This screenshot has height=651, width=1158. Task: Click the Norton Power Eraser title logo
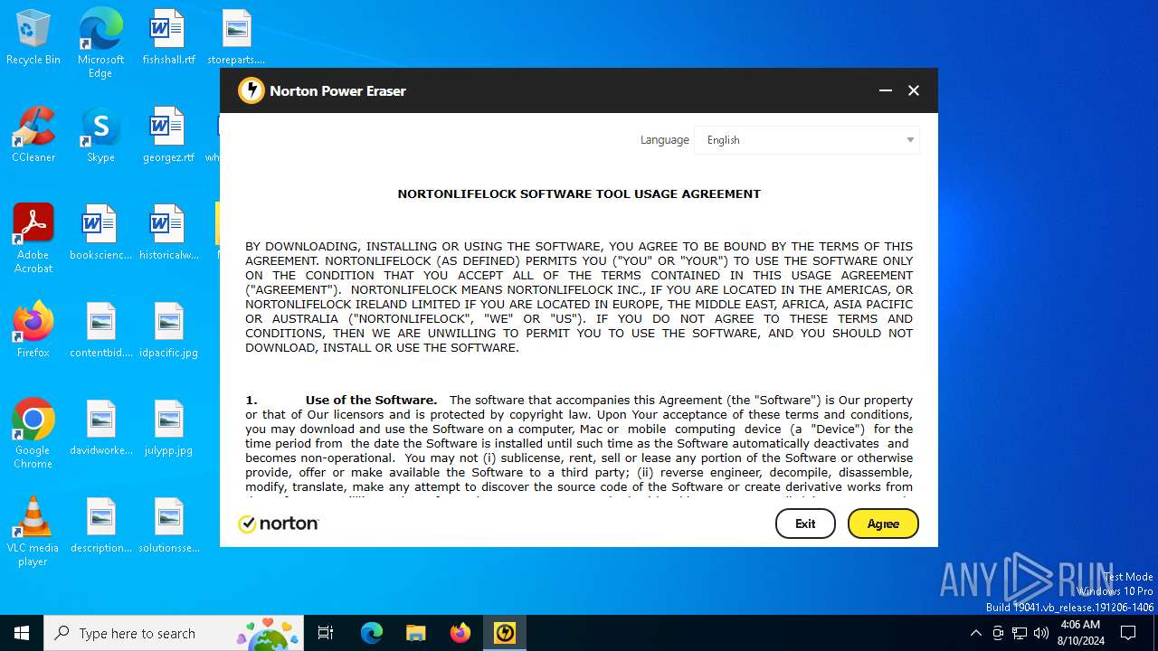251,90
